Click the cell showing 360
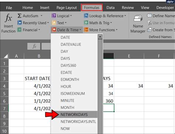Viewport: 175px width, 134px height. point(108,101)
